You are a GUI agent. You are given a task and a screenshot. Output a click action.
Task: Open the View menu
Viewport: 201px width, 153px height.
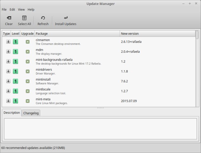(21, 9)
